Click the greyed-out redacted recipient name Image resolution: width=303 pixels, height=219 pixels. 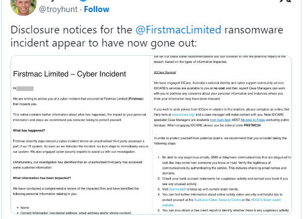click(25, 89)
